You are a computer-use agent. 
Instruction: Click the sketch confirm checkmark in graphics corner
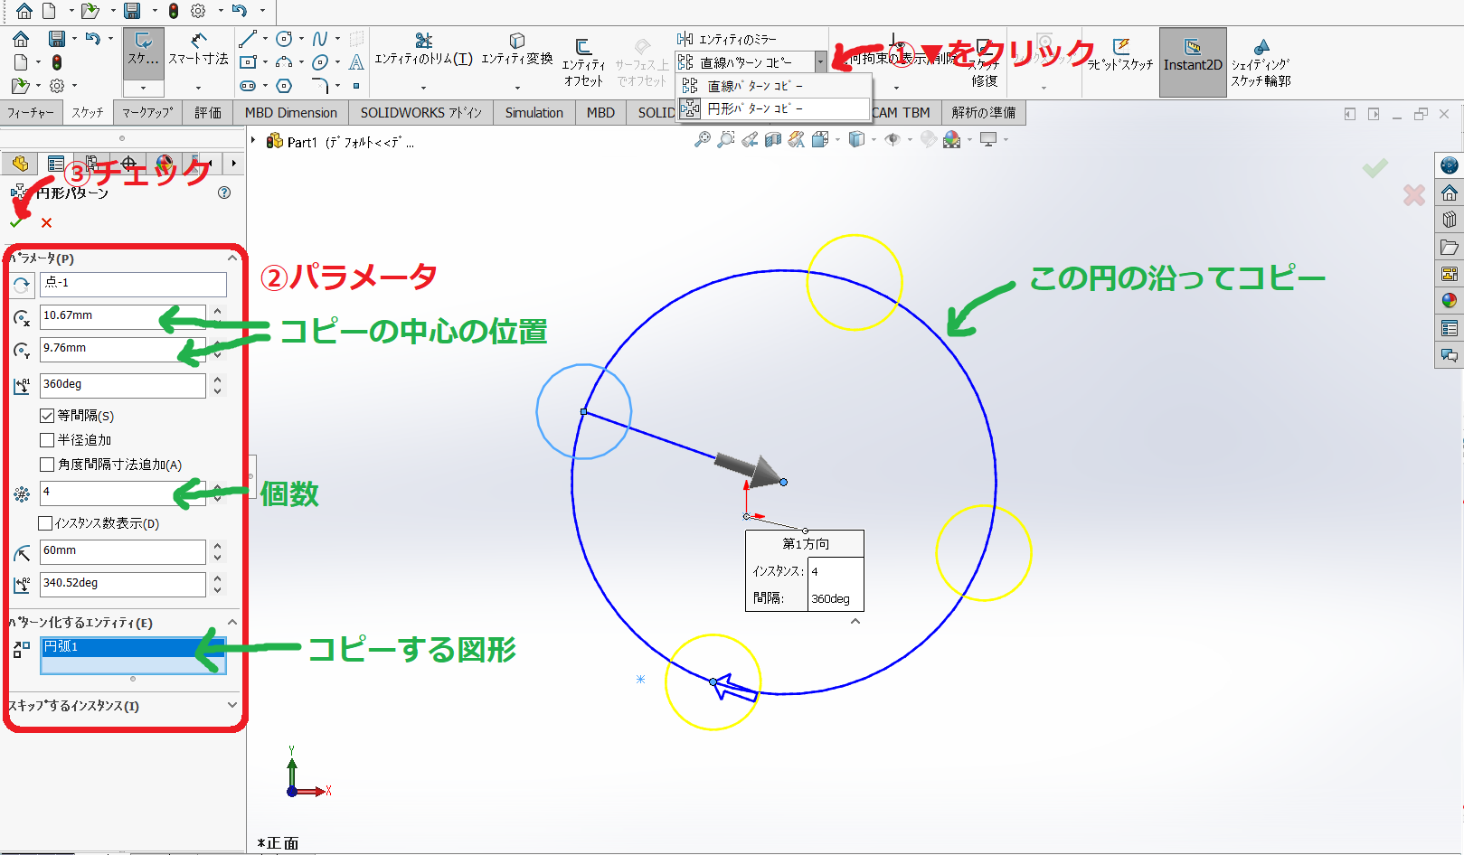[x=1375, y=168]
